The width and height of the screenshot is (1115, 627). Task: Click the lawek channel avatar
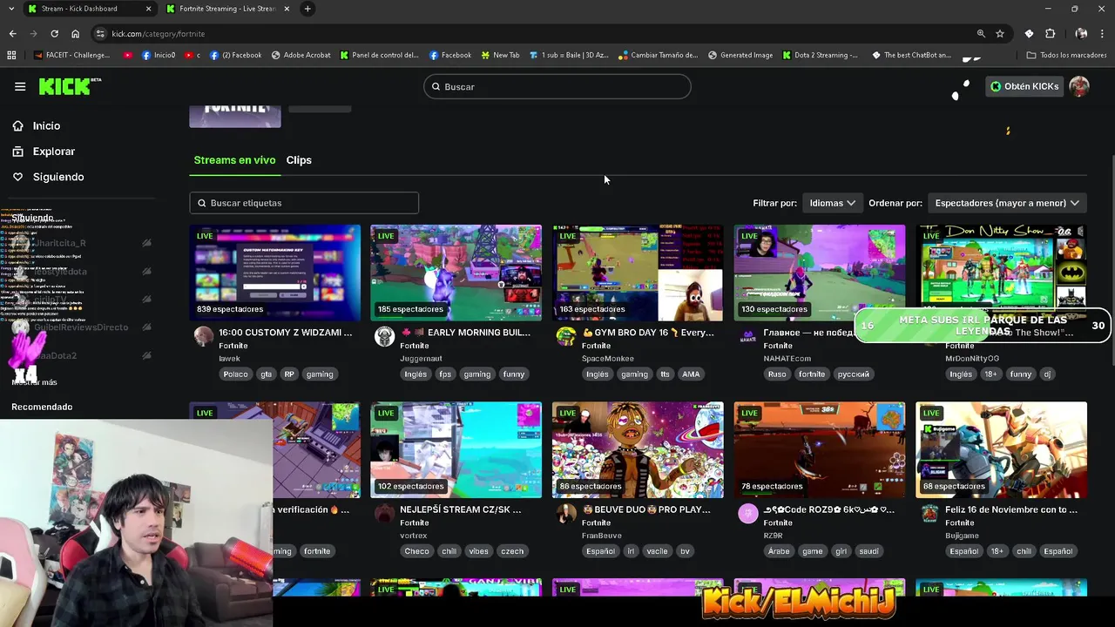click(x=203, y=337)
